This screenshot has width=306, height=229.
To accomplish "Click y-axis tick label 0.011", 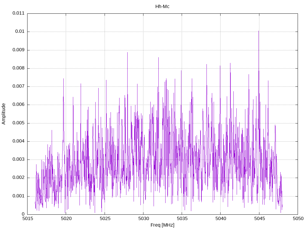I will [19, 13].
